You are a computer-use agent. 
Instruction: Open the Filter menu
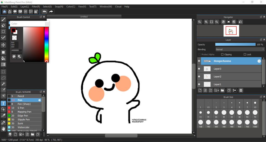point(36,6)
